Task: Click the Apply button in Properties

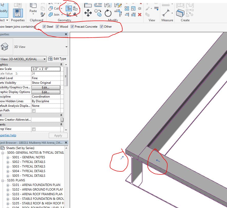Action: (58, 136)
